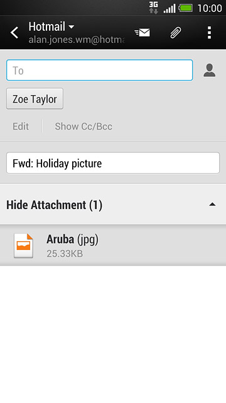Open the three-dot overflow menu
Viewport: 226px width, 403px height.
coord(209,33)
